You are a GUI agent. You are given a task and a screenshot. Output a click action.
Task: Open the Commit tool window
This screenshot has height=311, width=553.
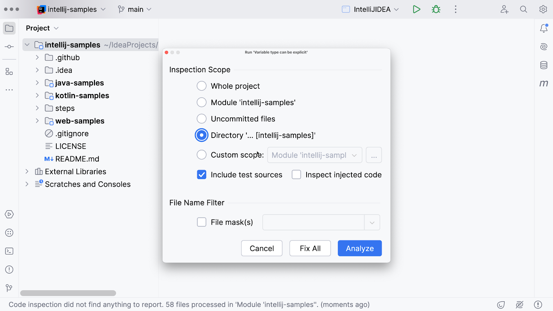tap(9, 47)
